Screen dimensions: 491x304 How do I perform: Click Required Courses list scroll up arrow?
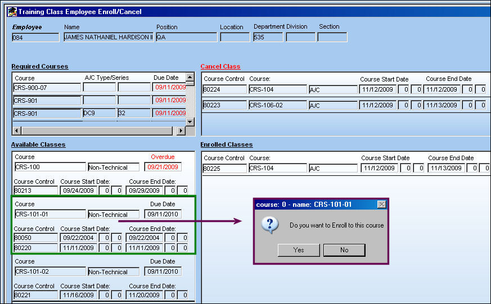[190, 77]
